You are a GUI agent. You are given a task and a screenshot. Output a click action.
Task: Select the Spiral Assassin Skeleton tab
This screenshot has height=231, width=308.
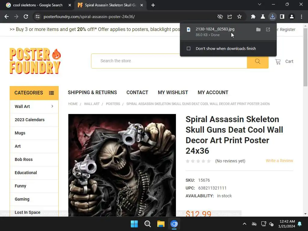(110, 5)
